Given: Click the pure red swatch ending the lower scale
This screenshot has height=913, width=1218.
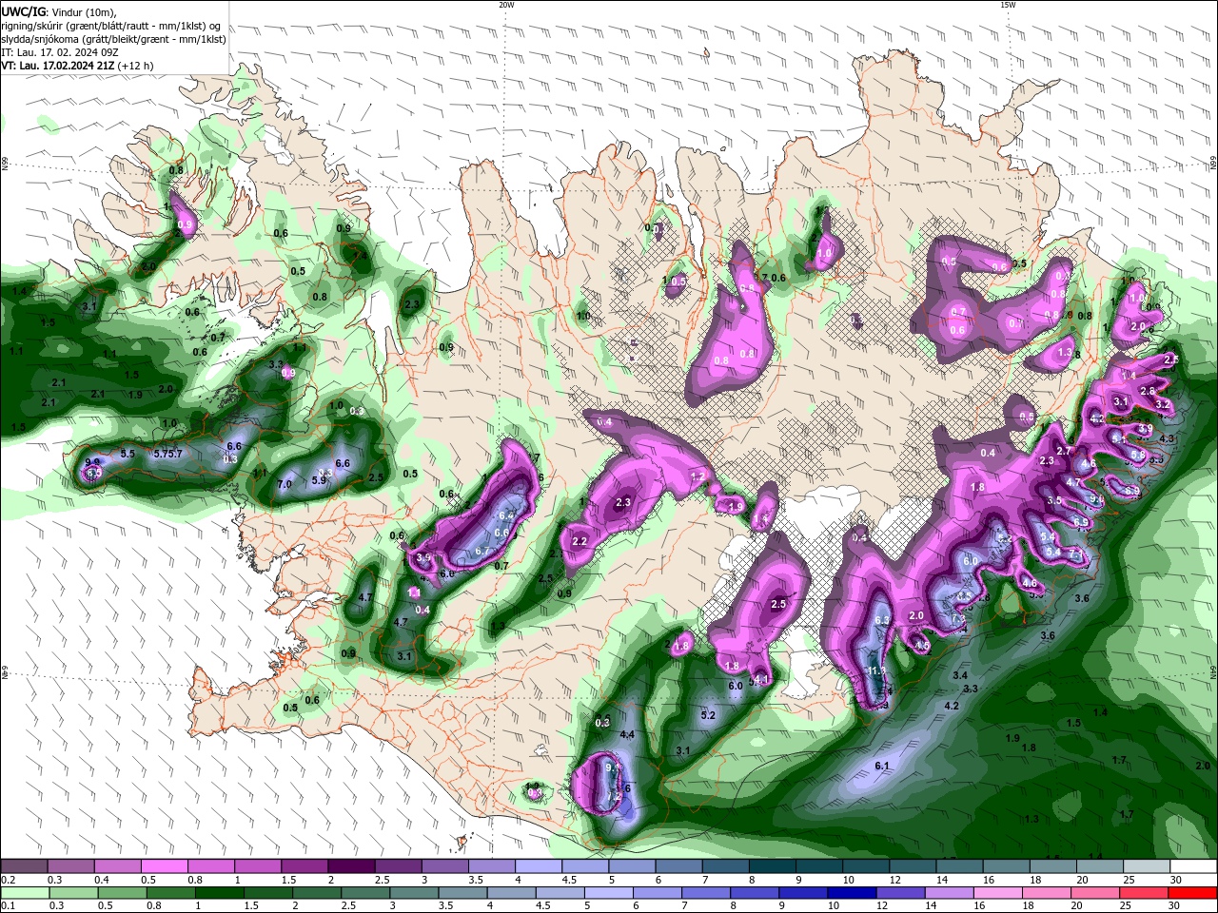Looking at the screenshot, I should (x=1193, y=893).
